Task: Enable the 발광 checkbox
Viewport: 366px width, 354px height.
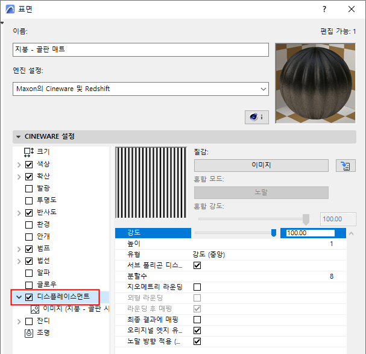Action: tap(29, 189)
